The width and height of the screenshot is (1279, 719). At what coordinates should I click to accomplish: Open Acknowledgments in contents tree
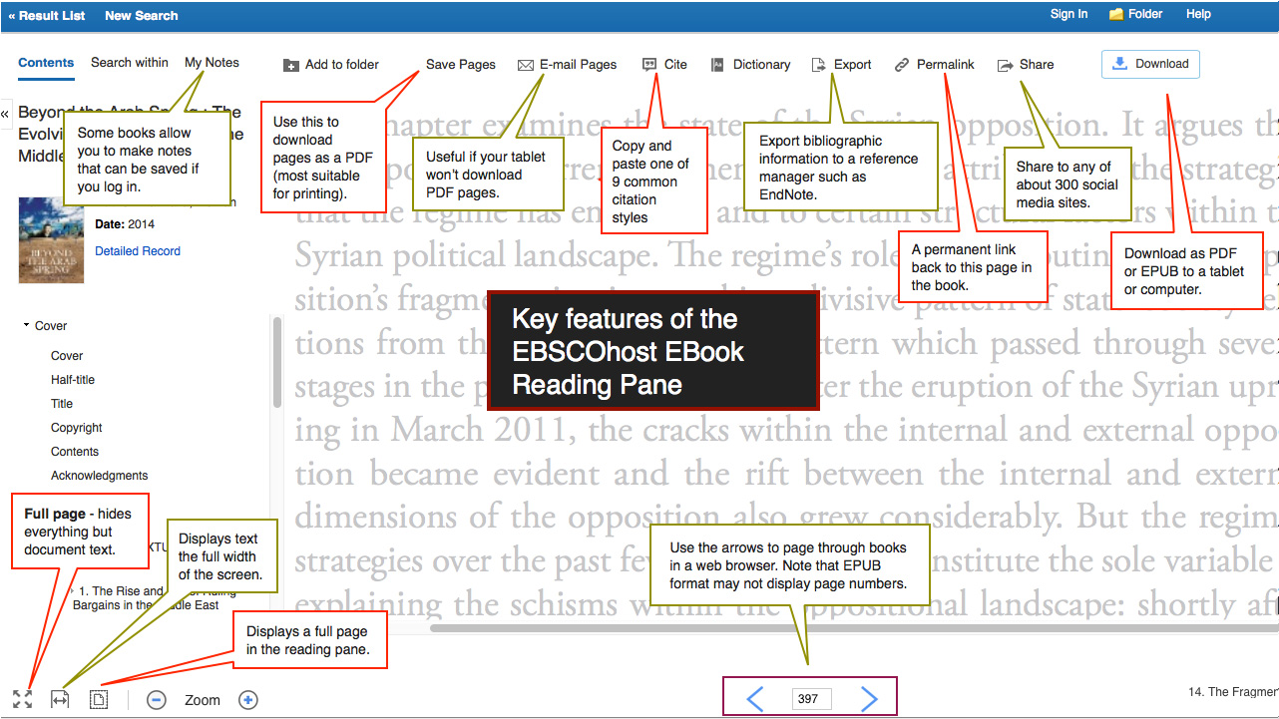point(100,476)
